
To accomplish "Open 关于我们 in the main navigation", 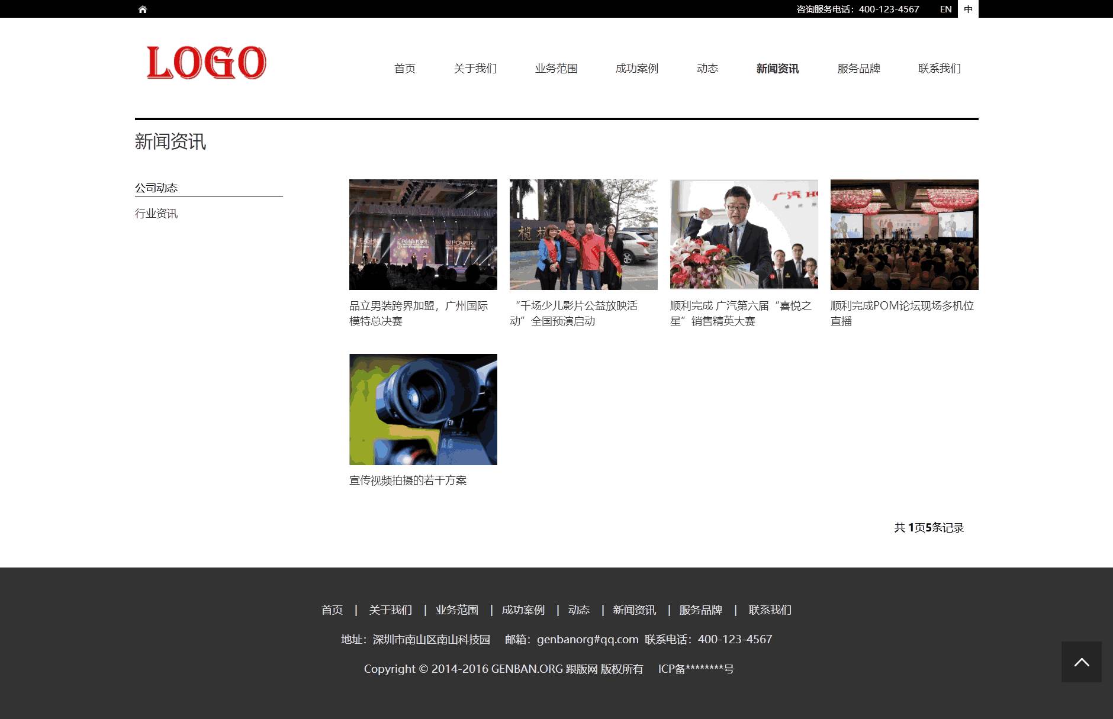I will tap(475, 69).
